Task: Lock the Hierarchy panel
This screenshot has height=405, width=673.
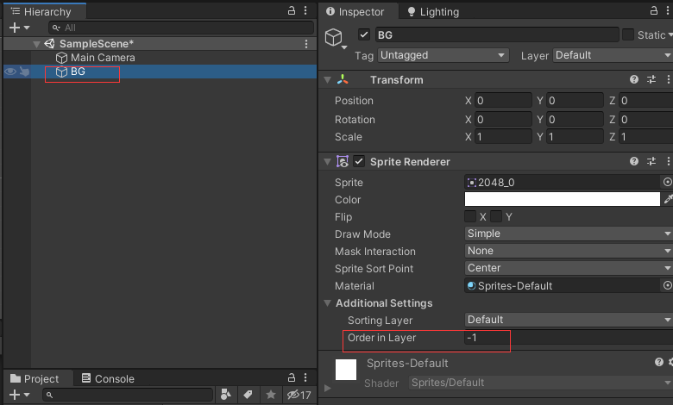Action: click(292, 10)
